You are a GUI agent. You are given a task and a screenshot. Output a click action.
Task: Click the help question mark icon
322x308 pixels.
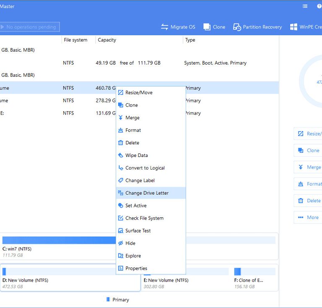(x=319, y=6)
